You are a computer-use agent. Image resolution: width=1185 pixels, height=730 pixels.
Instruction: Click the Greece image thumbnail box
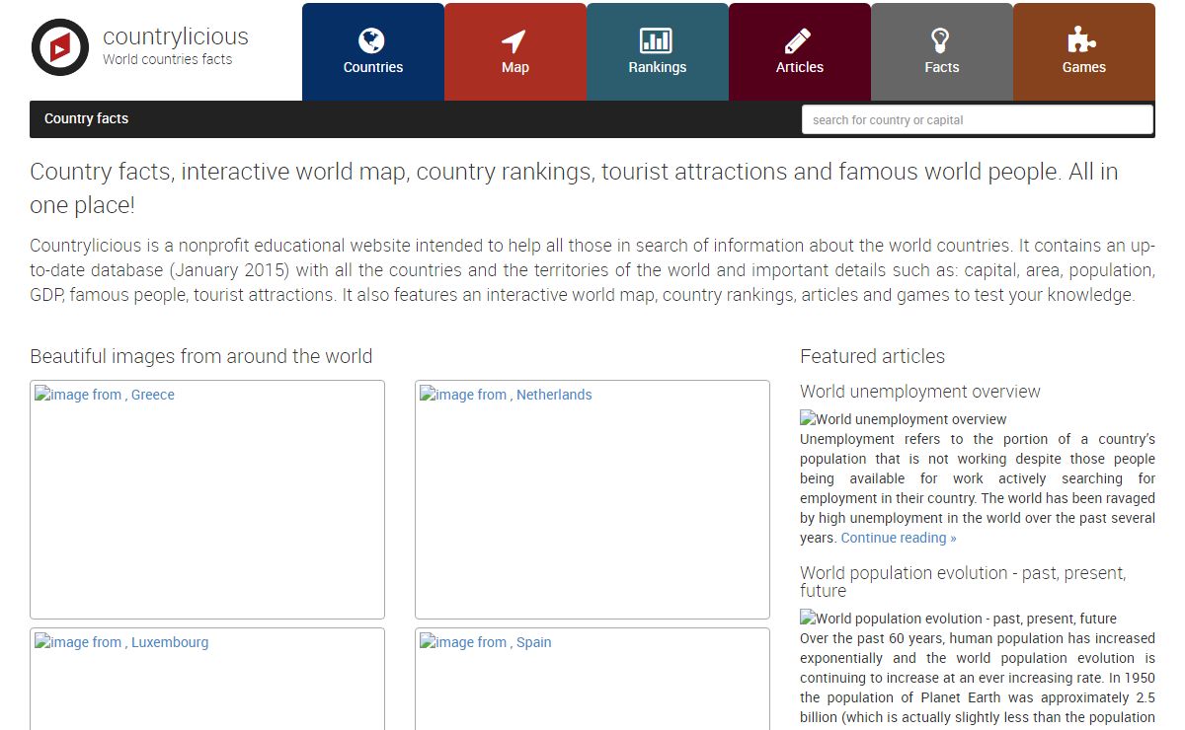click(x=207, y=500)
